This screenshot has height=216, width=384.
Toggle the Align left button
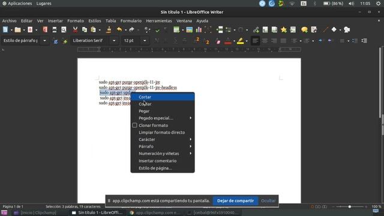click(255, 41)
